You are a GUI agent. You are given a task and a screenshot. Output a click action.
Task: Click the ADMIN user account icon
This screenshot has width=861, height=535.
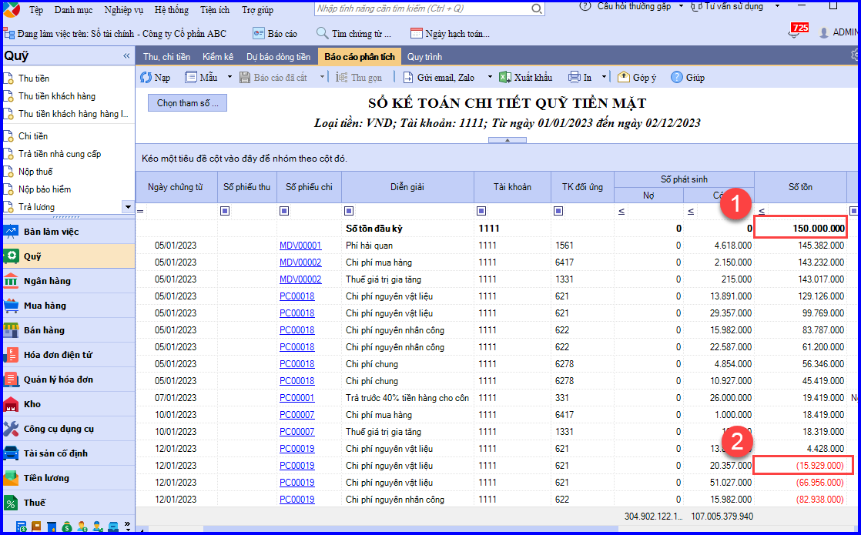click(x=824, y=32)
